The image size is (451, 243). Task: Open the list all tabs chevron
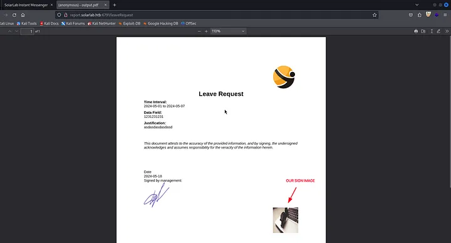tap(417, 5)
